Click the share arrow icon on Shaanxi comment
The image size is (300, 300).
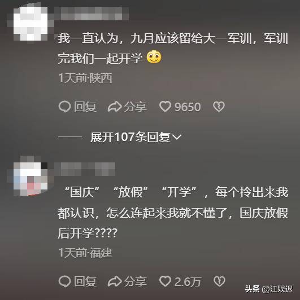115,107
